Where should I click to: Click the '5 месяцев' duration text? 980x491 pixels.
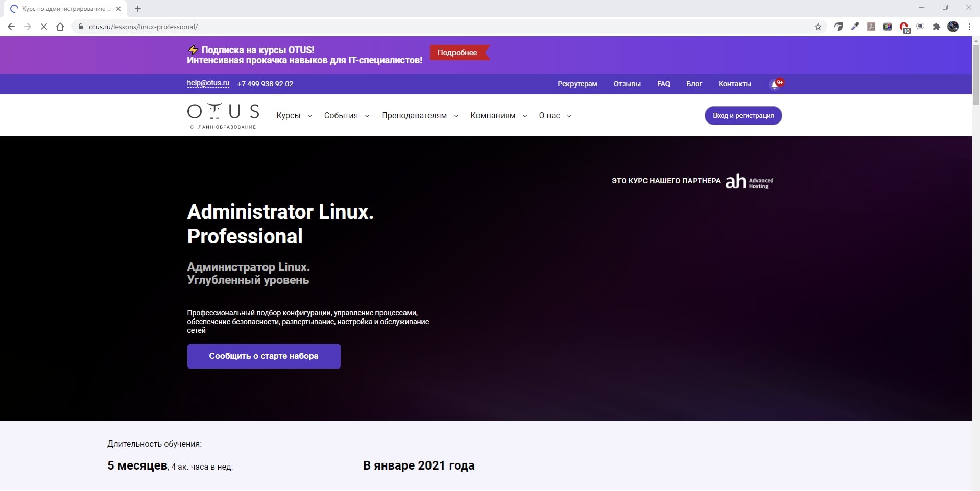point(137,465)
